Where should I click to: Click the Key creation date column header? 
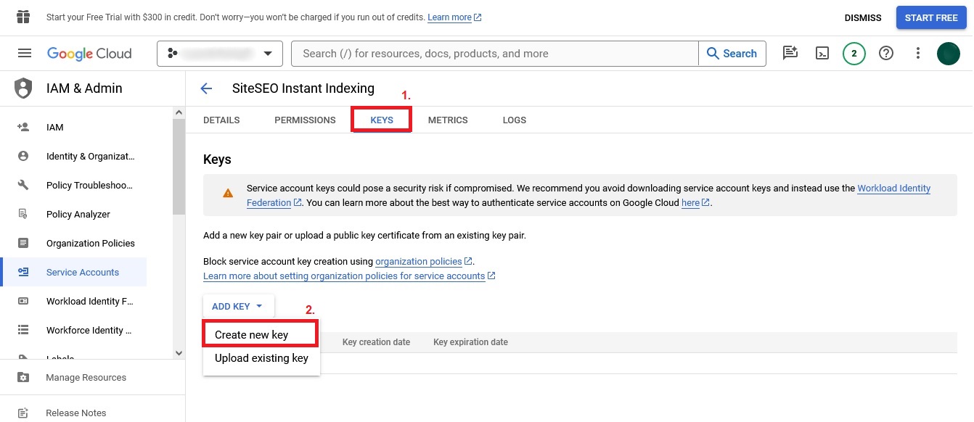tap(376, 342)
